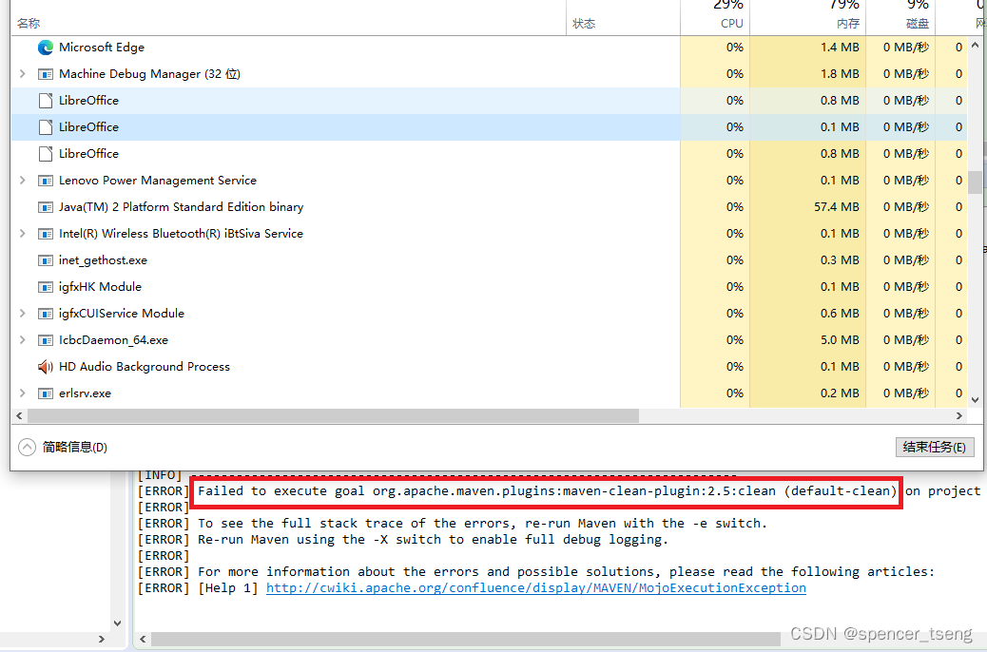The width and height of the screenshot is (987, 652).
Task: Click the Machine Debug Manager icon
Action: tap(44, 74)
